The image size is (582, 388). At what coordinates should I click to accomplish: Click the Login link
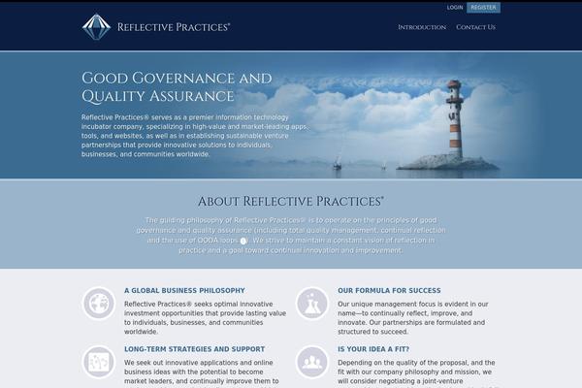pos(455,8)
